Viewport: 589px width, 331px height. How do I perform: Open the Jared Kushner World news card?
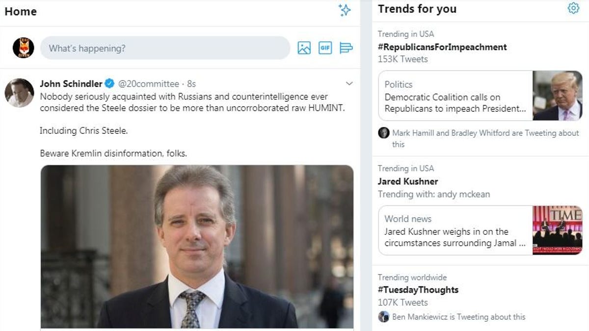tap(480, 230)
